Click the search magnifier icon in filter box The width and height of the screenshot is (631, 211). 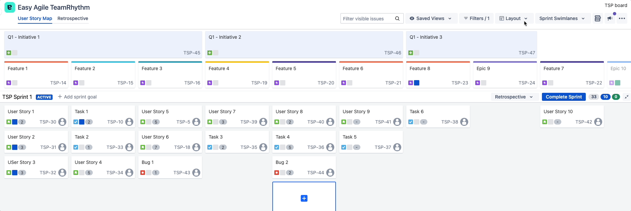click(397, 19)
